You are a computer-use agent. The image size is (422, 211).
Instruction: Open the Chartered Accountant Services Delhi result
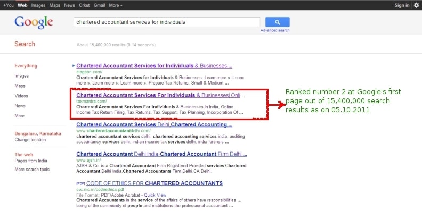[x=154, y=124]
